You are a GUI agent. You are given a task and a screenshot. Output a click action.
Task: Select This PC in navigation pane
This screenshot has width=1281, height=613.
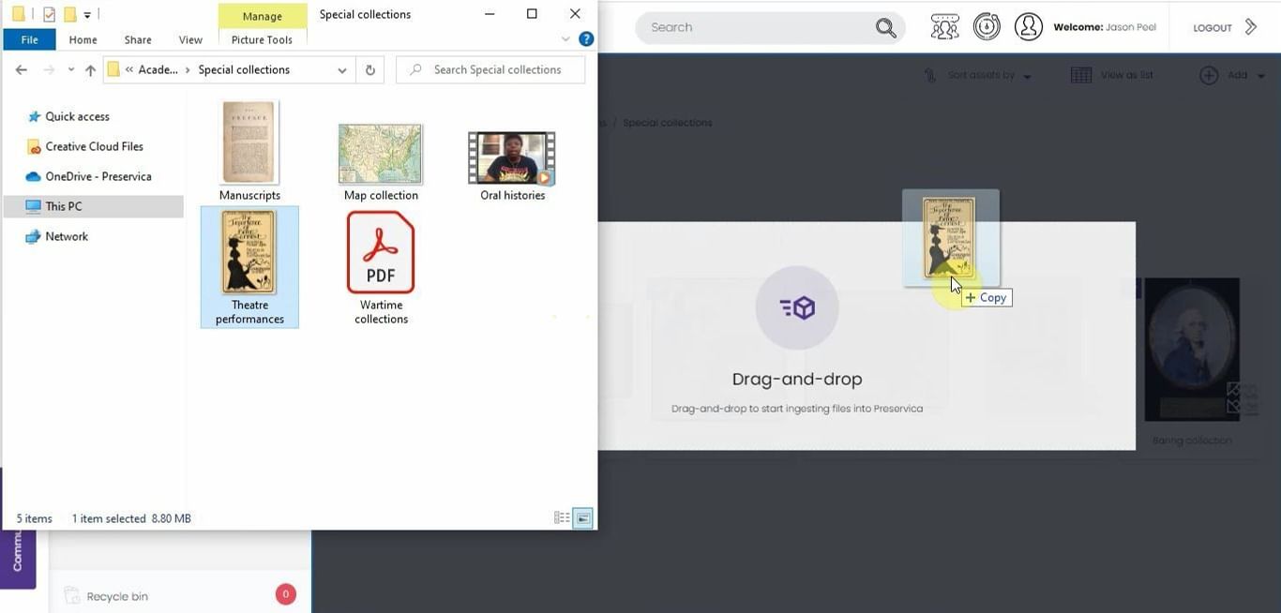63,206
